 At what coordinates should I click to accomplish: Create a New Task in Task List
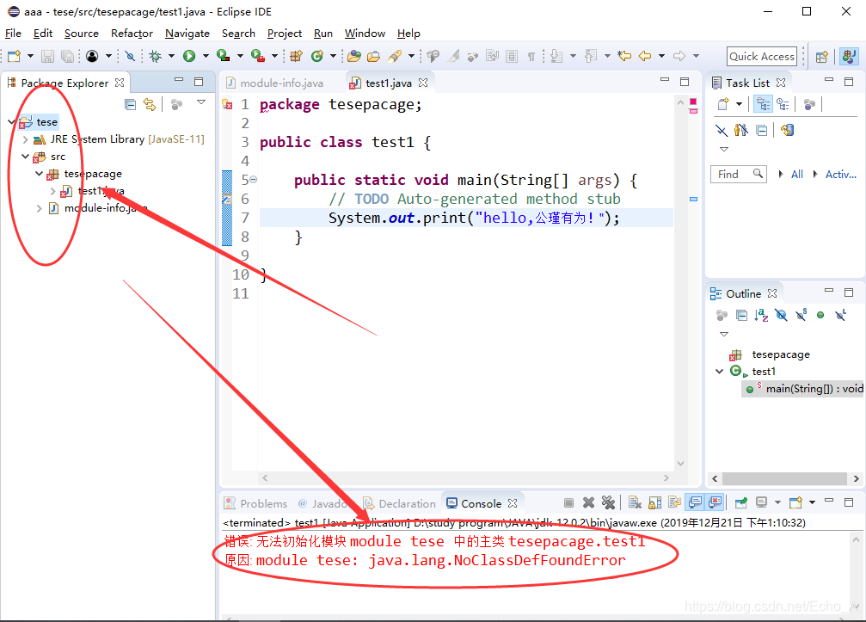pos(722,103)
